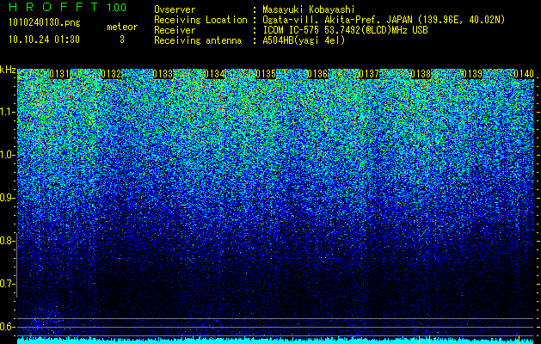Screen dimensions: 541x344
Task: Select the file name 1010240130.png
Action: (45, 22)
